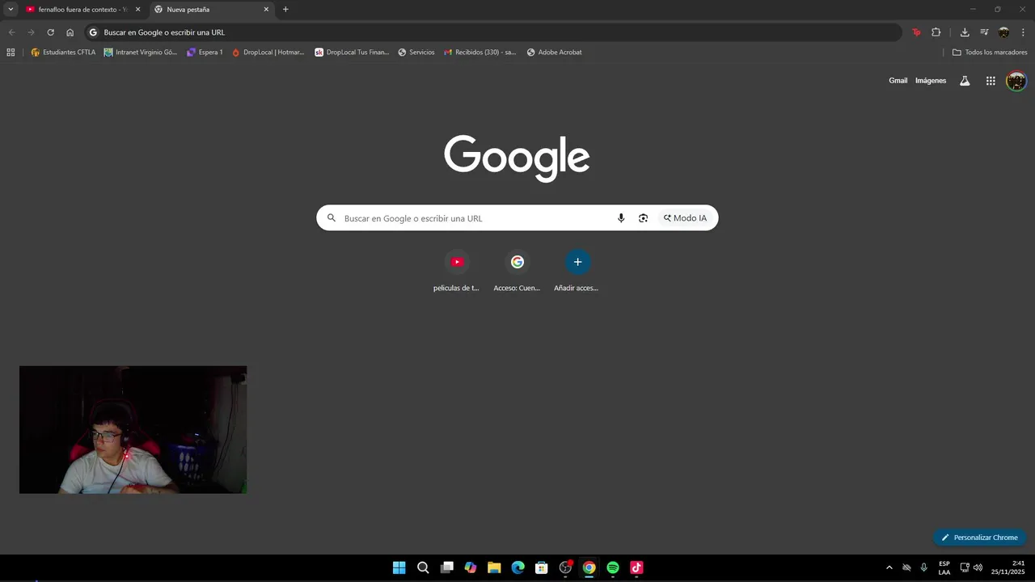Open Microsoft Store from taskbar

(542, 567)
